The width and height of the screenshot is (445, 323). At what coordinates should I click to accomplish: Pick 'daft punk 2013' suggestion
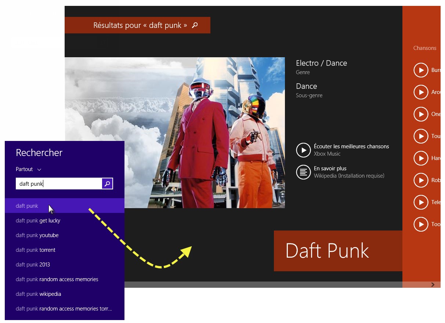pyautogui.click(x=33, y=265)
